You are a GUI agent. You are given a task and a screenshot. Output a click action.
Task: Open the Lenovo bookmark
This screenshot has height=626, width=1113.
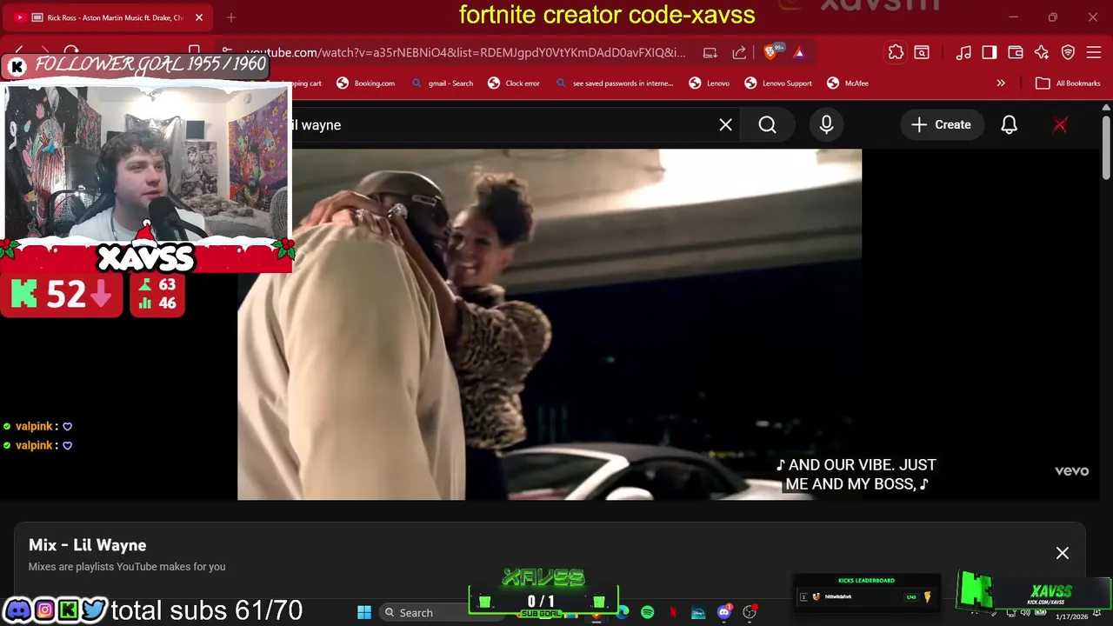709,83
